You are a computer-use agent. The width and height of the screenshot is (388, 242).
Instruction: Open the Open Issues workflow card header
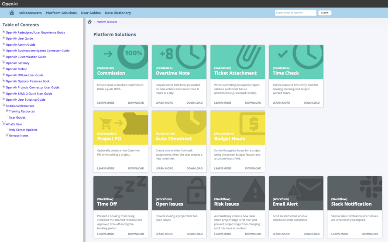(x=179, y=193)
